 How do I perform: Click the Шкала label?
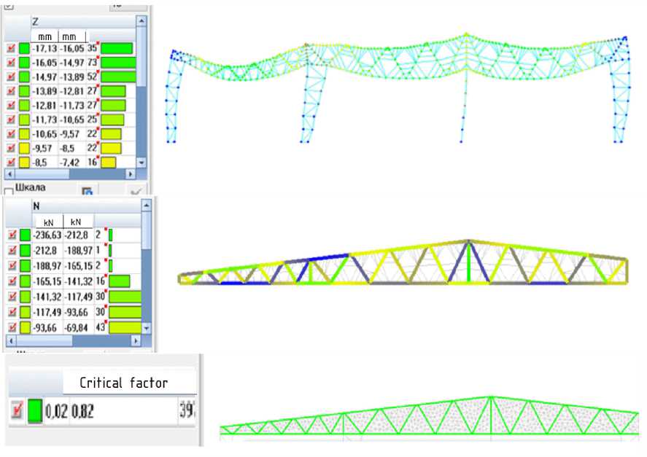click(30, 188)
